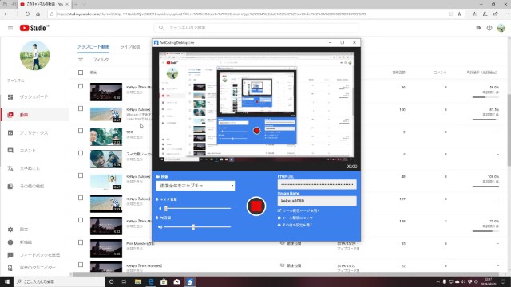
Task: Open the account avatar menu top right
Action: [501, 28]
